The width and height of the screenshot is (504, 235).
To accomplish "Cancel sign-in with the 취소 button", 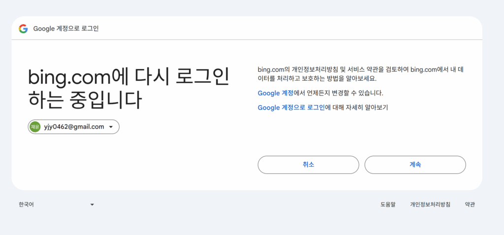I will tap(308, 165).
